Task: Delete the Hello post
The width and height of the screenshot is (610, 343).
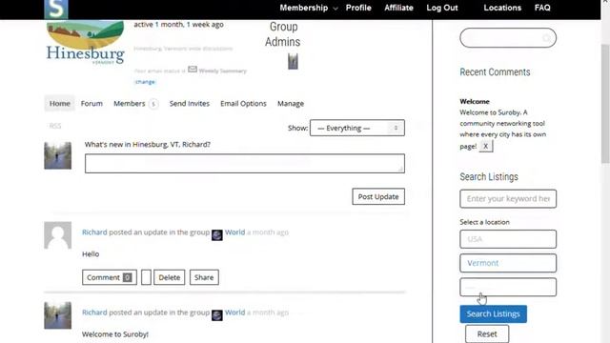Action: coord(170,277)
